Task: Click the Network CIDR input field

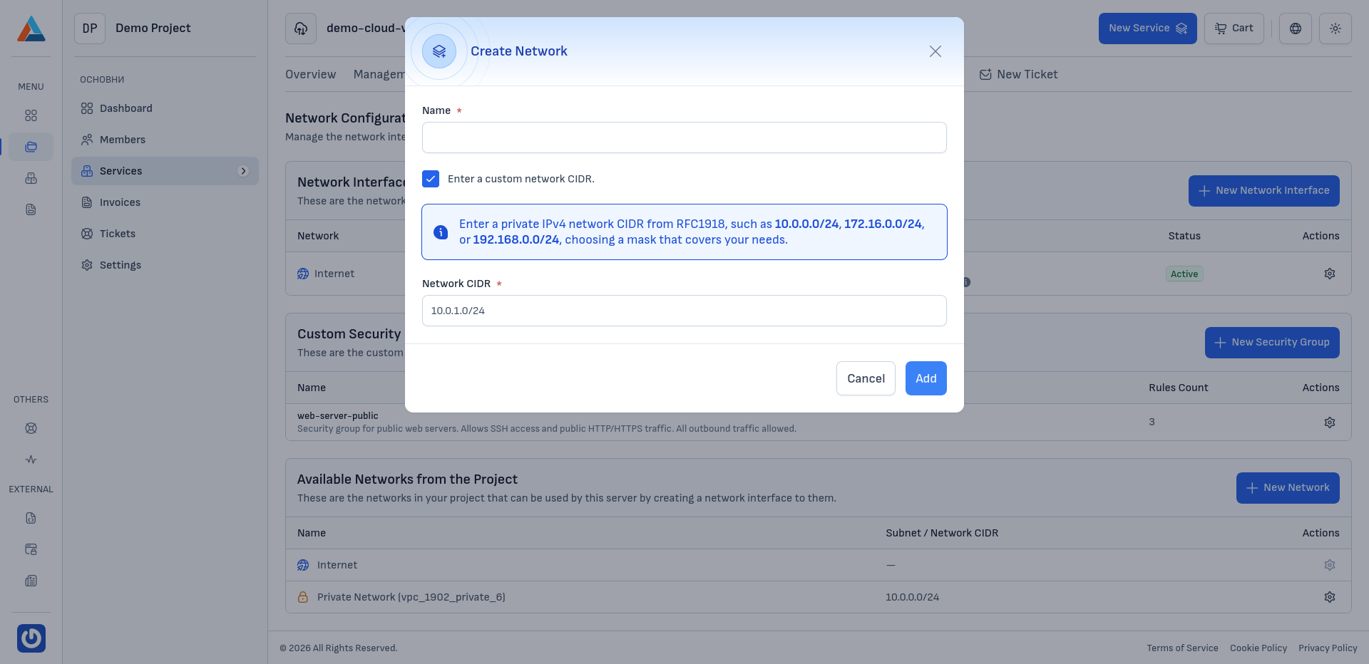Action: [684, 311]
